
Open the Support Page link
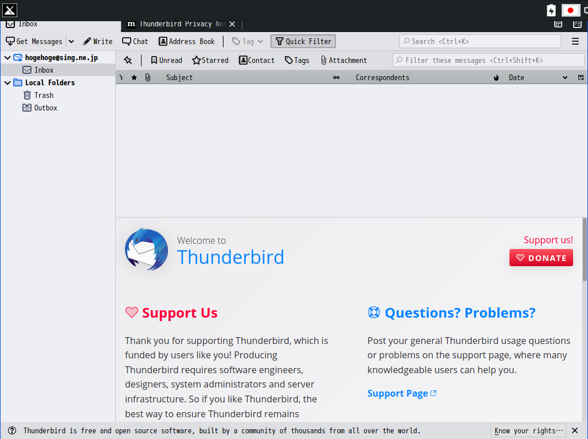click(x=402, y=393)
